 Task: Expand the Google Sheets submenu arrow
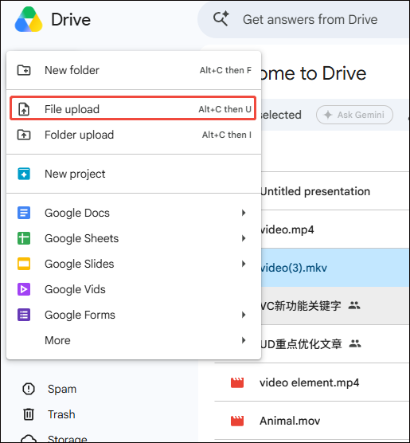244,238
